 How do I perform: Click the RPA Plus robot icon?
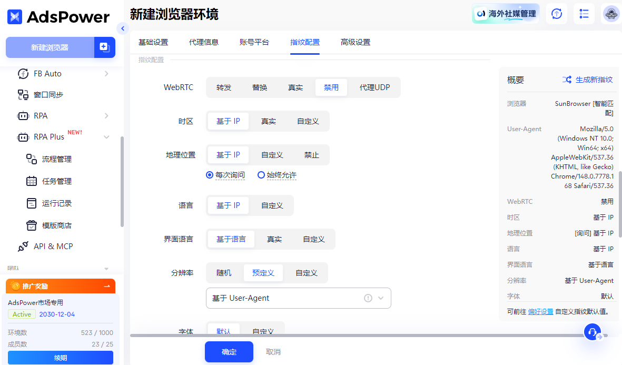click(23, 137)
